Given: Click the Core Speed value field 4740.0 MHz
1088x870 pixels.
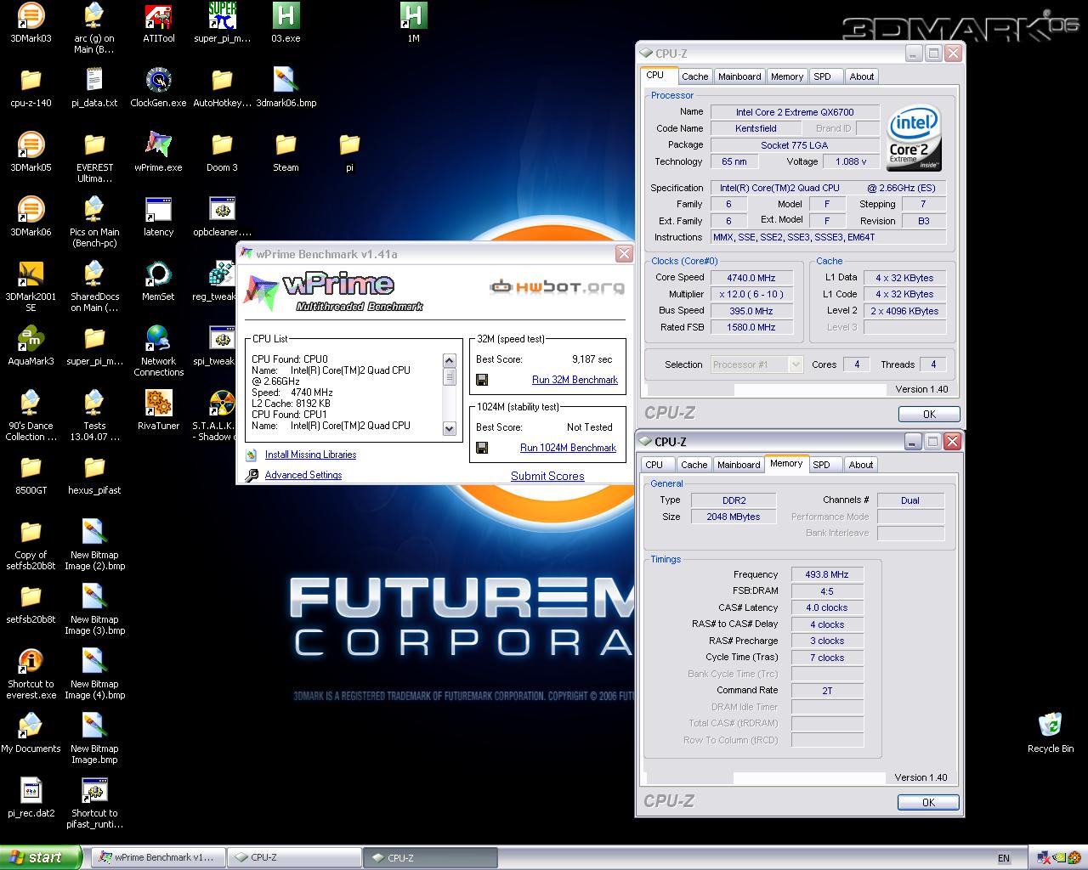Looking at the screenshot, I should click(751, 278).
